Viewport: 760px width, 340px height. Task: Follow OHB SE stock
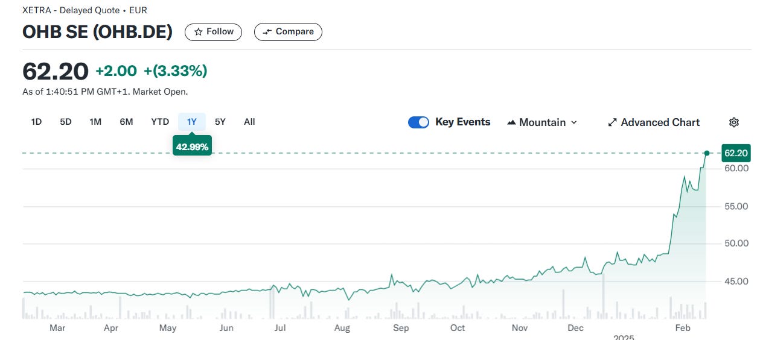point(213,32)
